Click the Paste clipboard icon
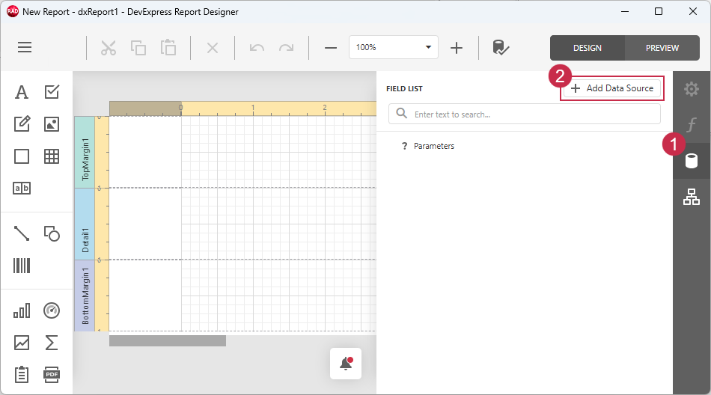The width and height of the screenshot is (711, 395). pyautogui.click(x=168, y=48)
